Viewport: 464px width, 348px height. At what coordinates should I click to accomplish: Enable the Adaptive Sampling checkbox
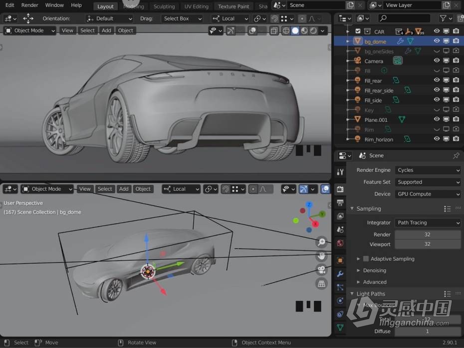[366, 259]
